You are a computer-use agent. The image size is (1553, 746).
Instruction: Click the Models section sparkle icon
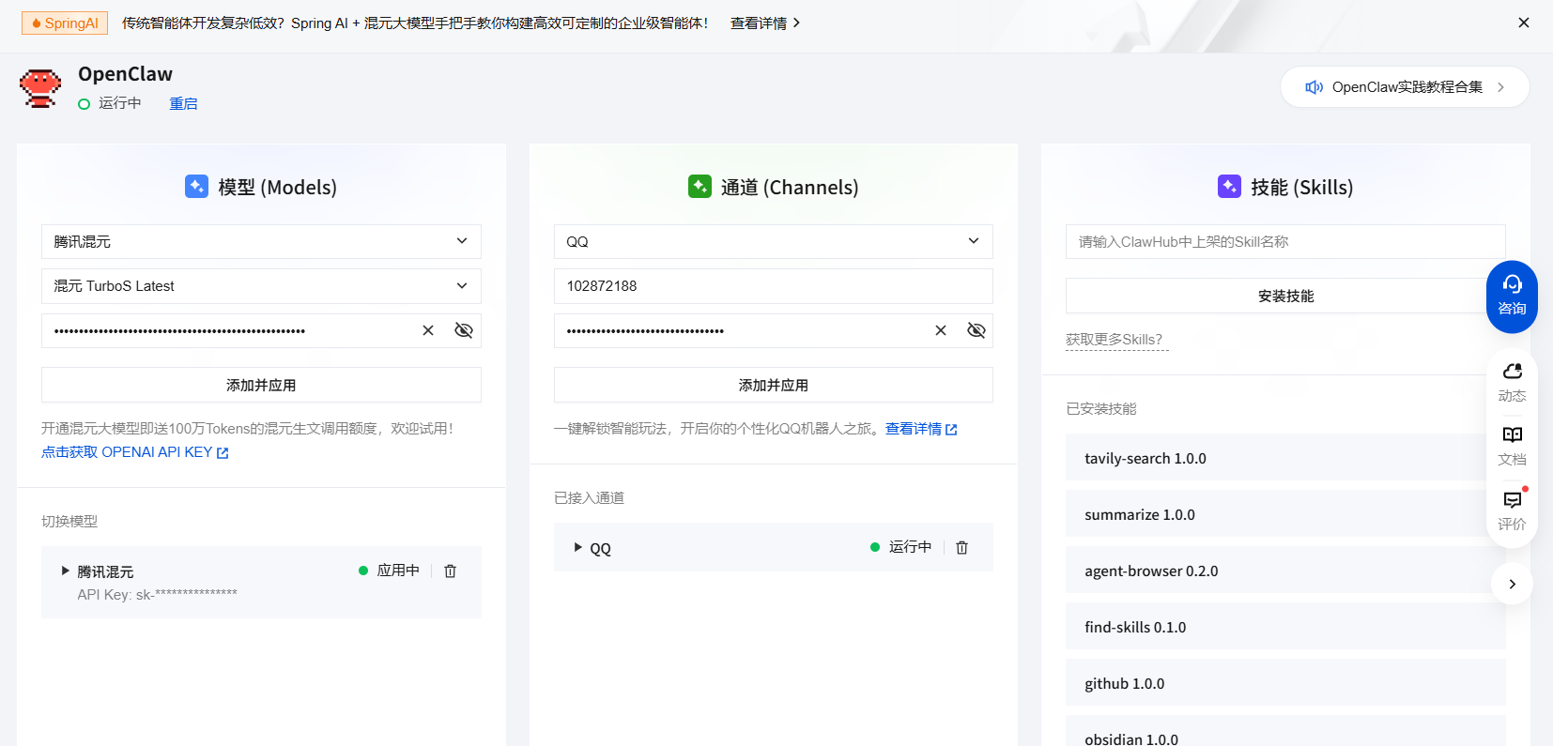point(196,186)
